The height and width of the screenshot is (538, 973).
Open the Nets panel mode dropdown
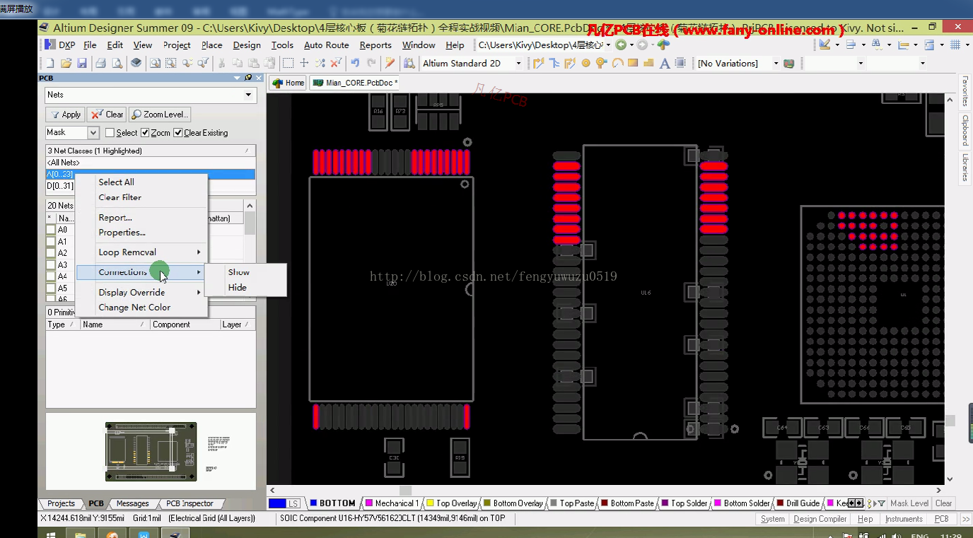coord(248,95)
